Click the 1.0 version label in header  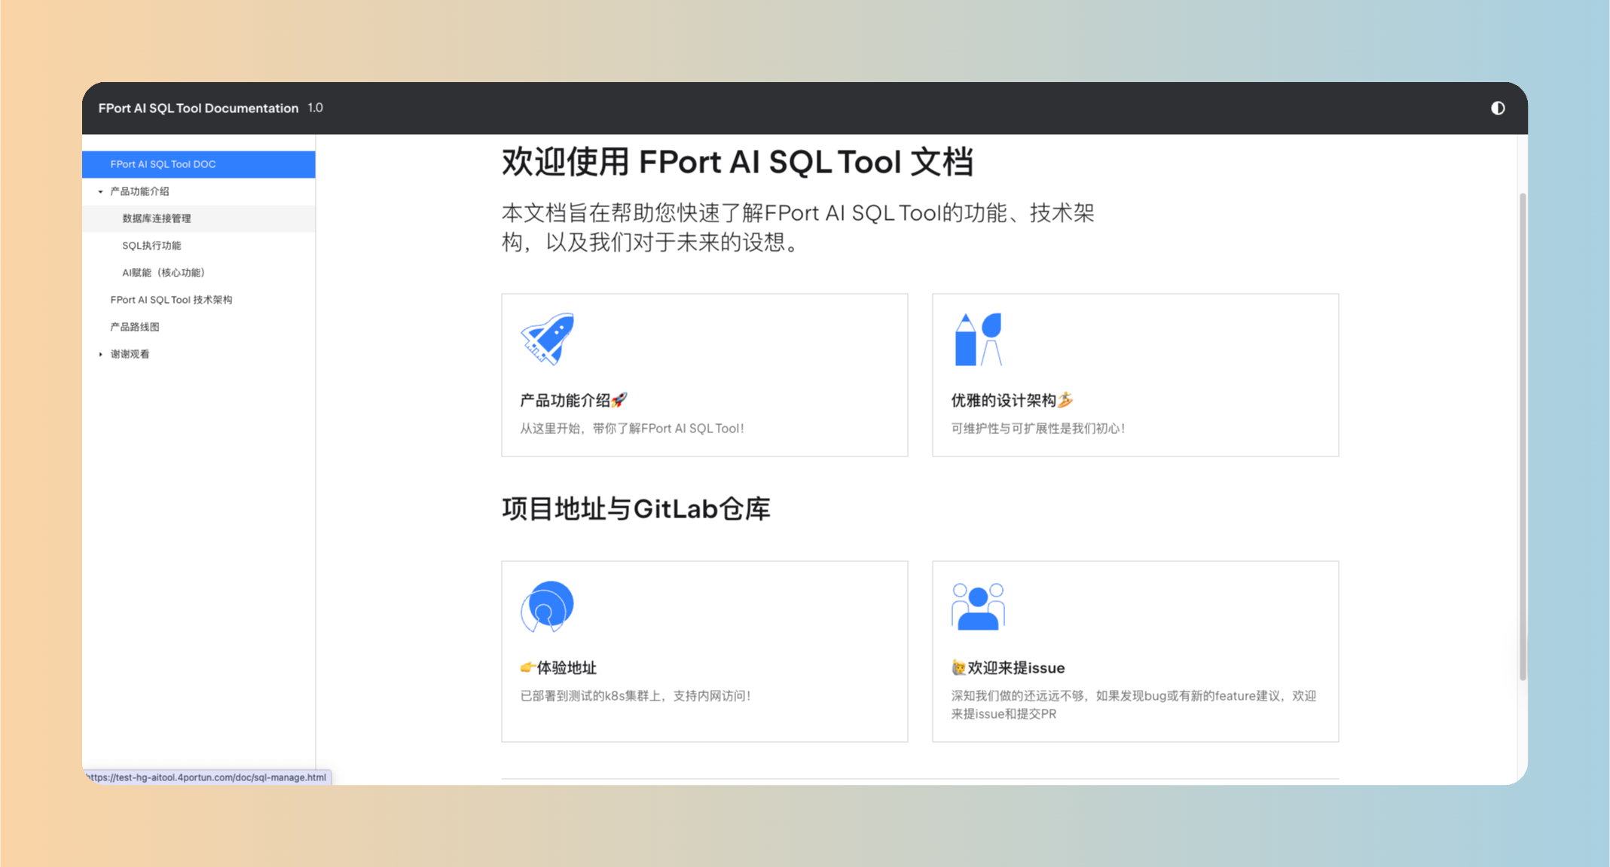(316, 108)
